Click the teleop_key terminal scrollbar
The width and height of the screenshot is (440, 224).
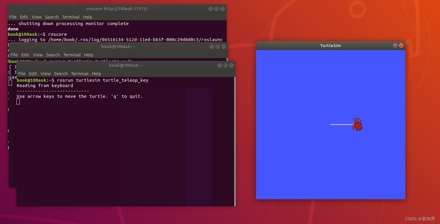point(235,141)
